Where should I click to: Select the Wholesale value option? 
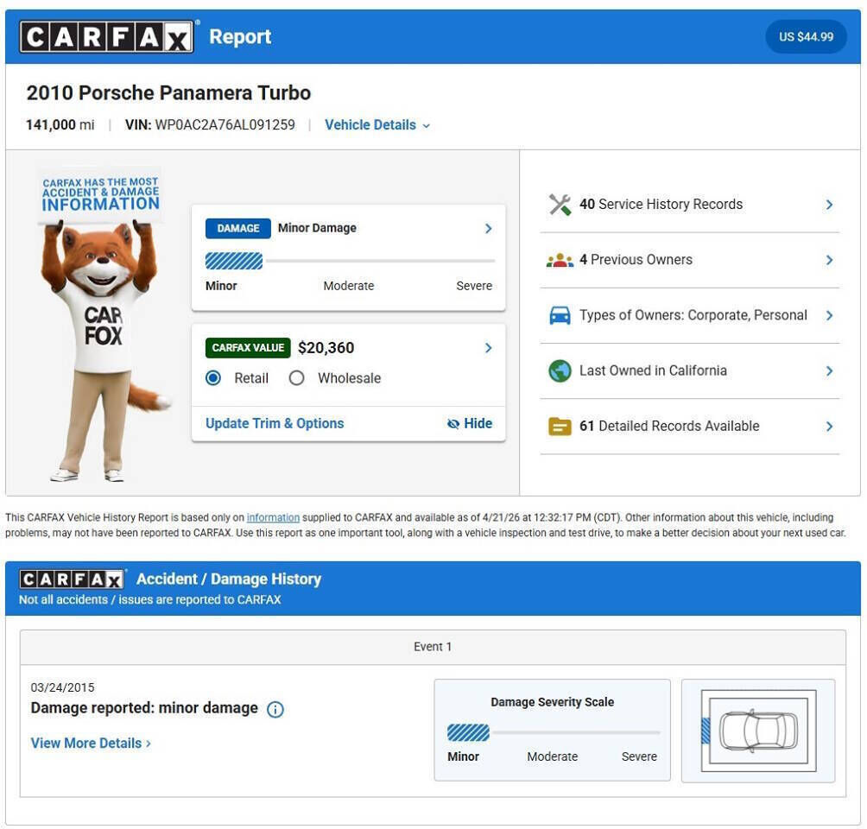(297, 378)
